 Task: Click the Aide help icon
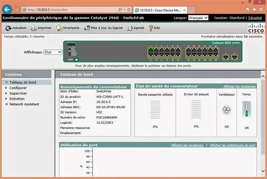pyautogui.click(x=151, y=28)
